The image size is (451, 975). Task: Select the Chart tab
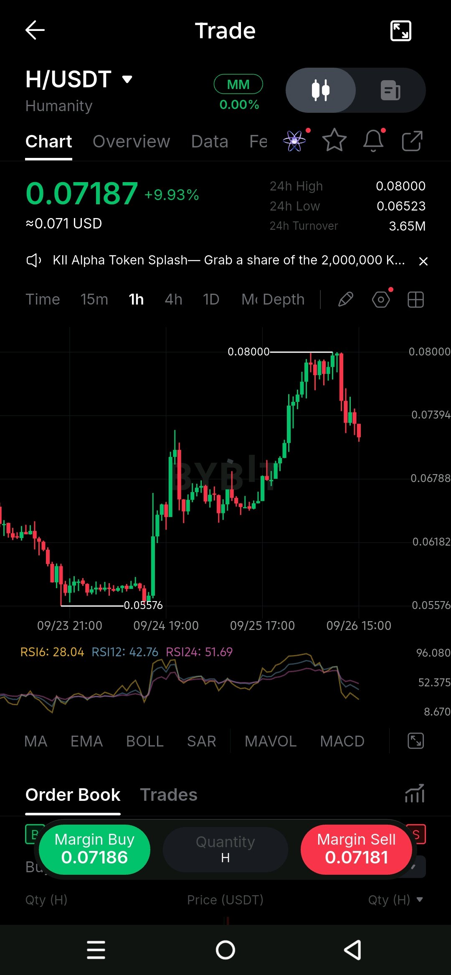tap(49, 142)
